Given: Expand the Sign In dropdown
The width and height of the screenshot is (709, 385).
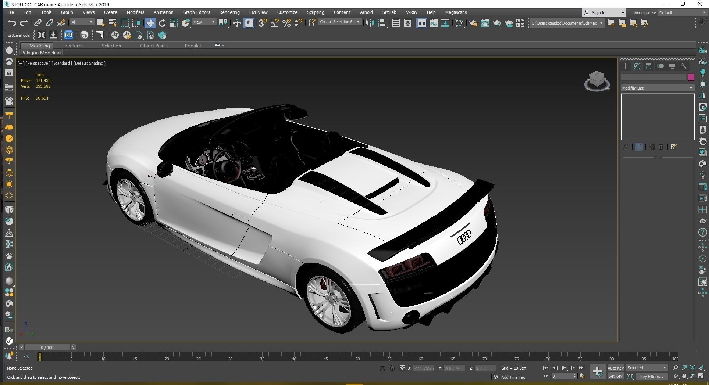Looking at the screenshot, I should click(623, 12).
